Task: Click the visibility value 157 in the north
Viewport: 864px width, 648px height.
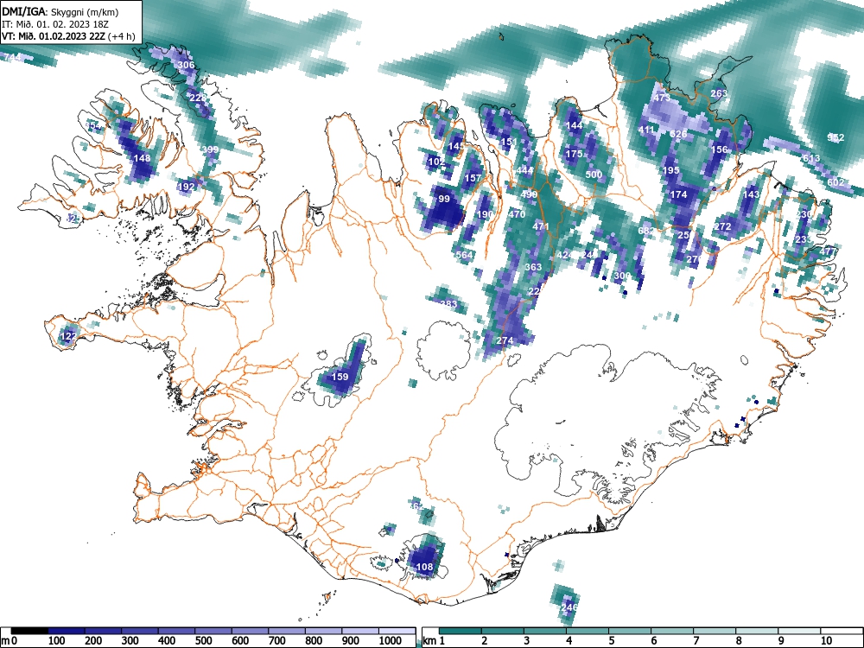Action: [x=473, y=178]
